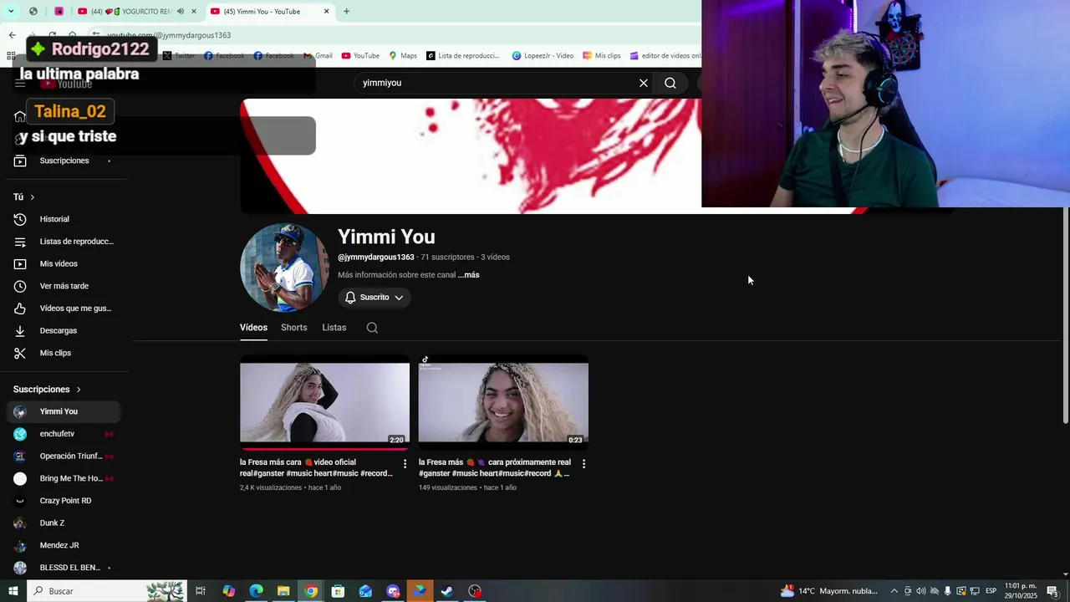
Task: Open the Maps bookmark
Action: [x=403, y=56]
